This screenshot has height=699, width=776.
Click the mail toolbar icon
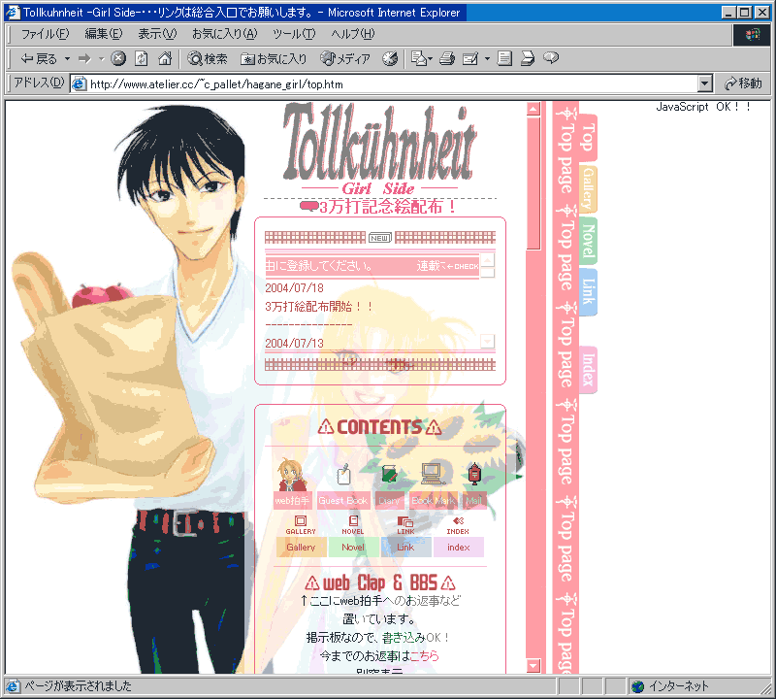[x=421, y=59]
